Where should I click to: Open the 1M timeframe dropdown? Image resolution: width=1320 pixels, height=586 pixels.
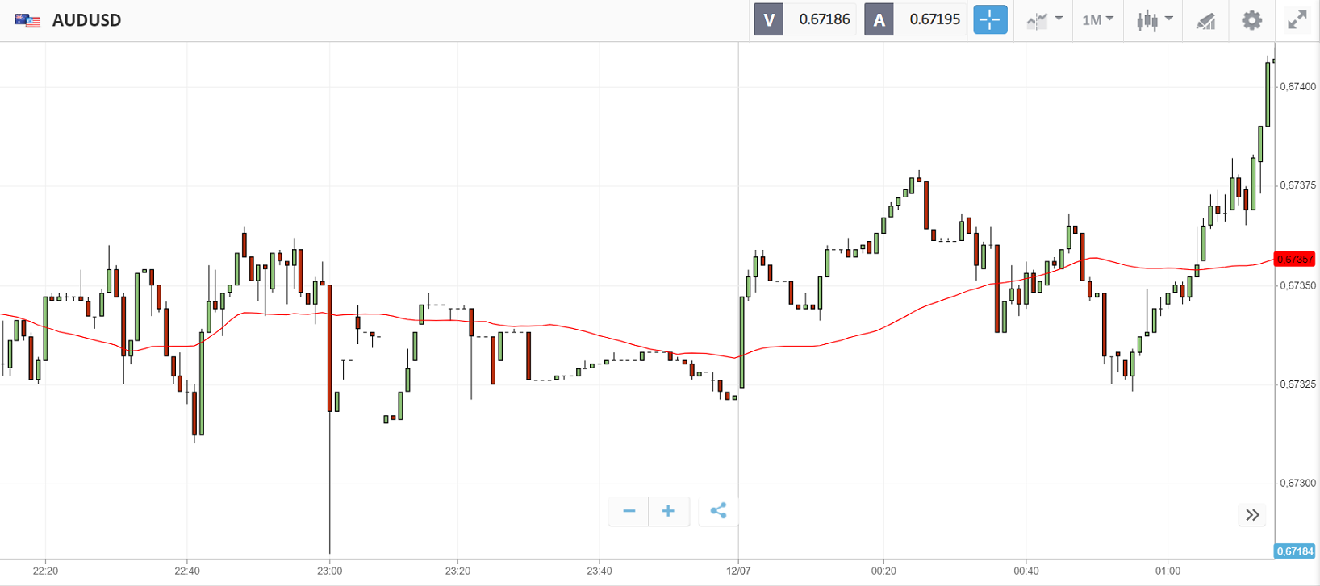click(1097, 20)
